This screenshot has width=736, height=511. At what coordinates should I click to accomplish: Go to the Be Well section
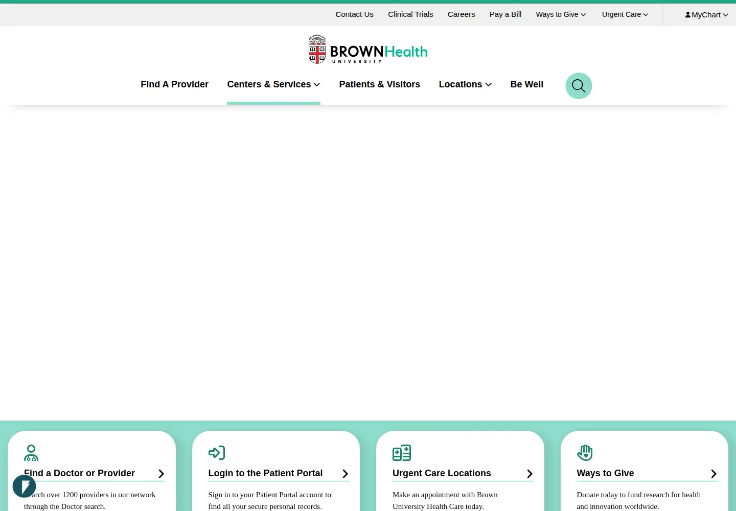(x=526, y=84)
